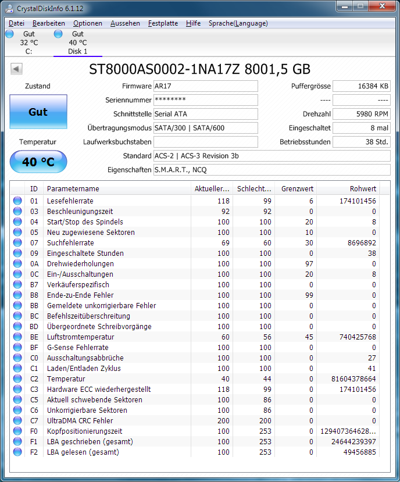Select the C: drive status orb
The height and width of the screenshot is (482, 400).
(x=9, y=34)
